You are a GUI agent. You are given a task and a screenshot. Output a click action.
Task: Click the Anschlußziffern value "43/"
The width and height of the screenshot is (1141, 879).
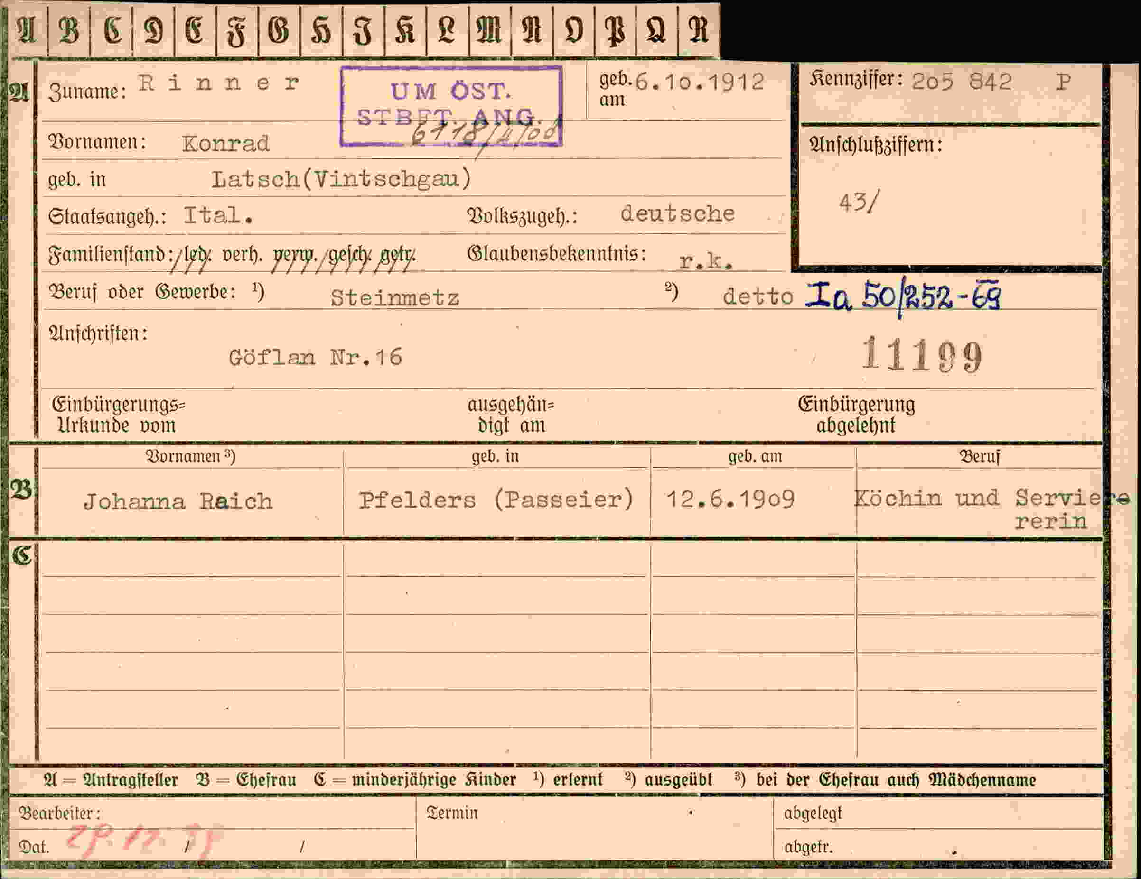(x=860, y=202)
